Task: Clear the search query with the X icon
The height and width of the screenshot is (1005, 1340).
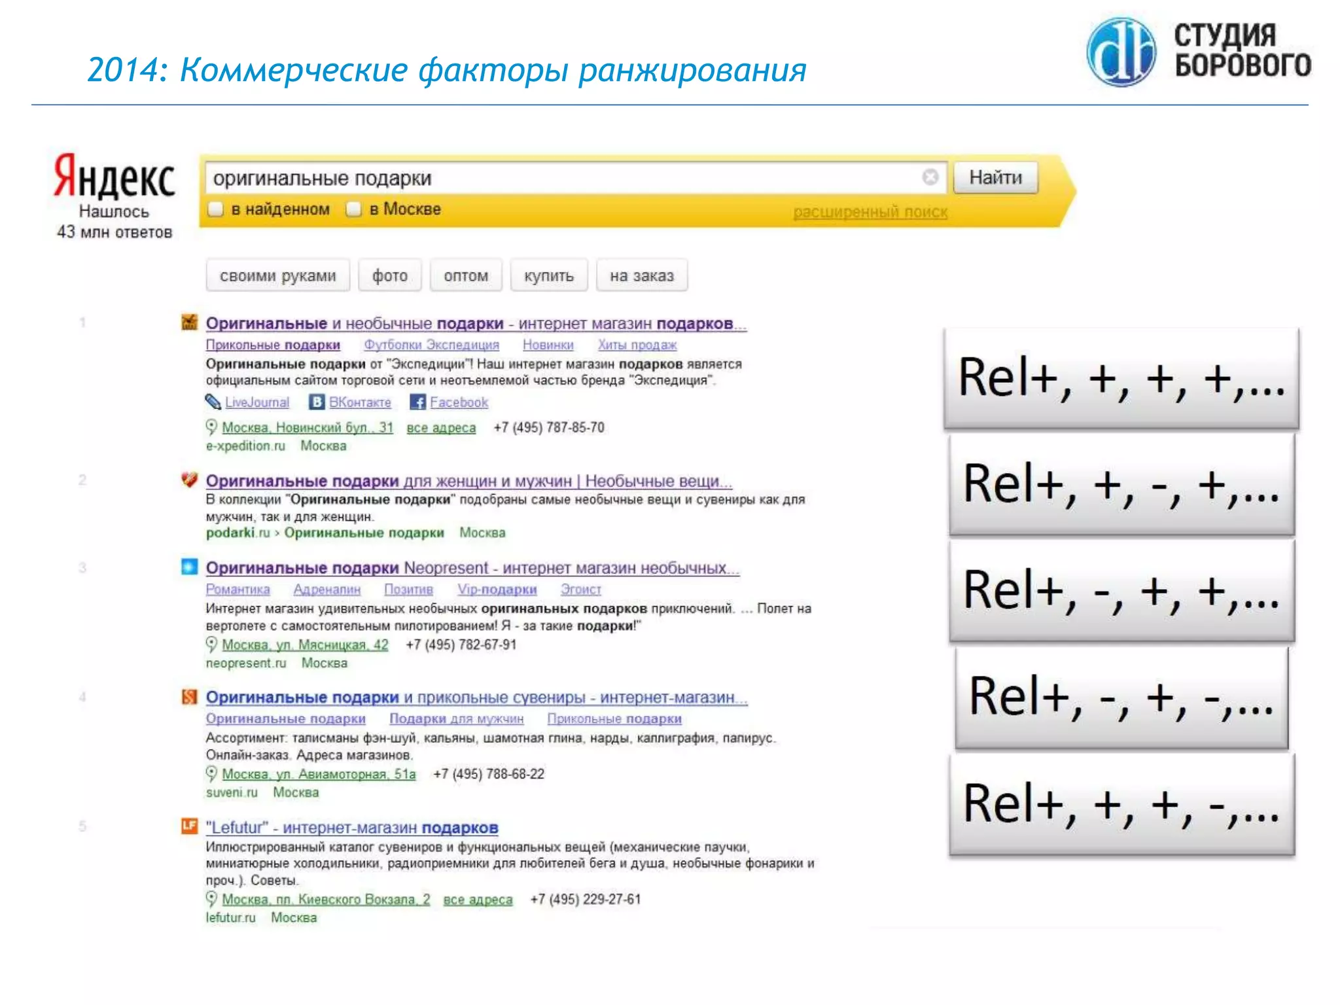Action: point(930,177)
